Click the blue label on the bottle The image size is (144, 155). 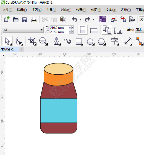[59, 111]
